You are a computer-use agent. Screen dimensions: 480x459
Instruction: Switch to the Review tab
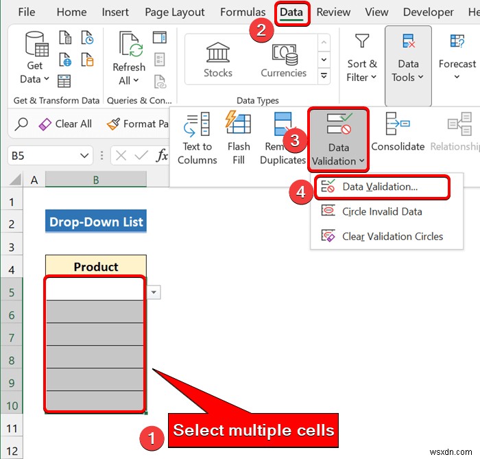(x=333, y=12)
